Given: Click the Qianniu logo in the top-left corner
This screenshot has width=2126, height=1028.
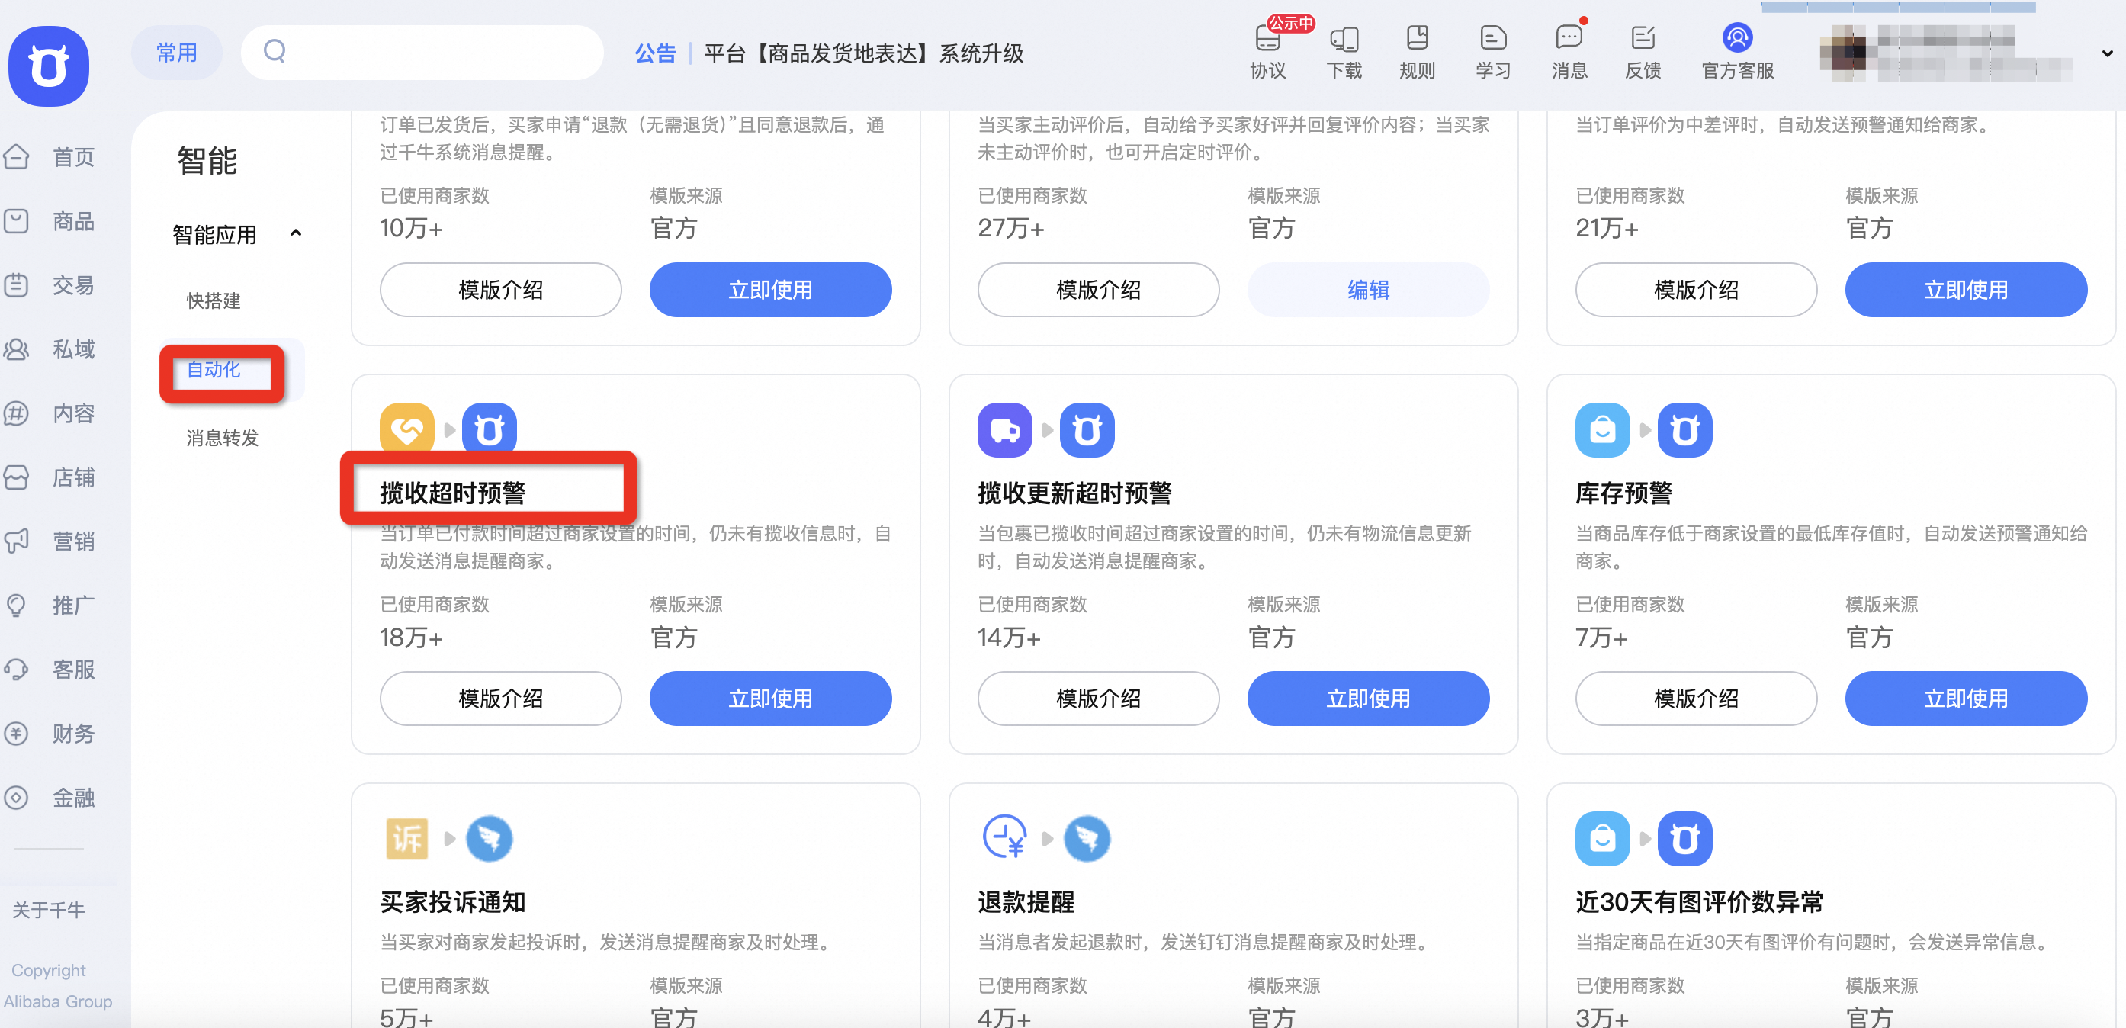Looking at the screenshot, I should point(49,66).
